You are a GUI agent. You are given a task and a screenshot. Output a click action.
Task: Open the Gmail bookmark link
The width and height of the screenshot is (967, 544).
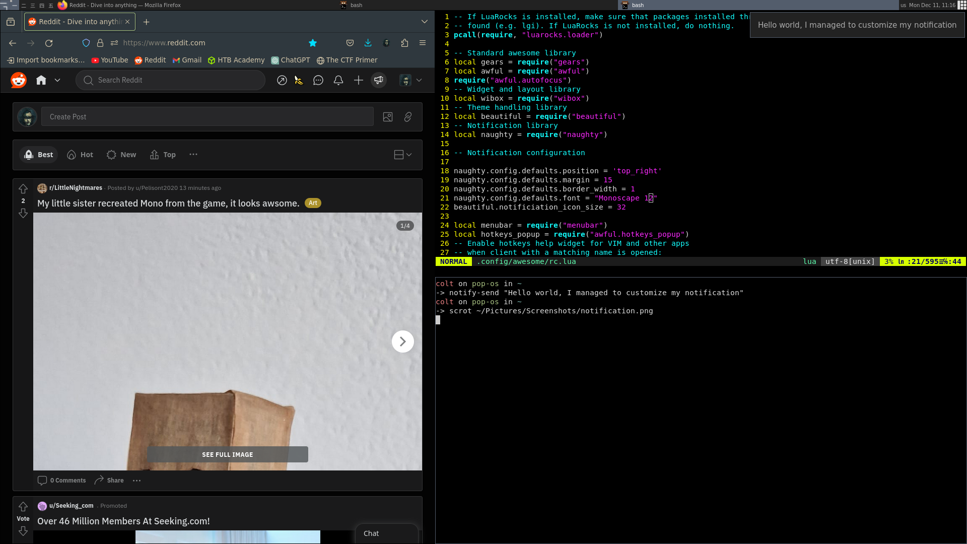point(187,60)
